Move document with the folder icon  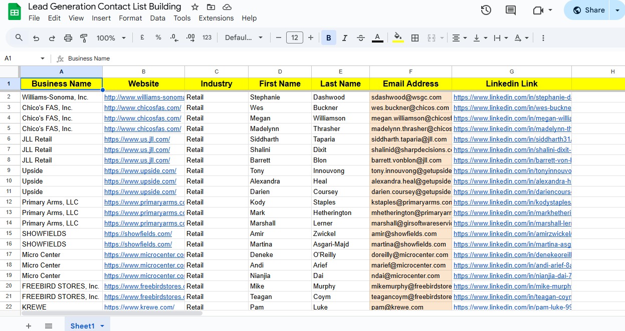(x=211, y=7)
